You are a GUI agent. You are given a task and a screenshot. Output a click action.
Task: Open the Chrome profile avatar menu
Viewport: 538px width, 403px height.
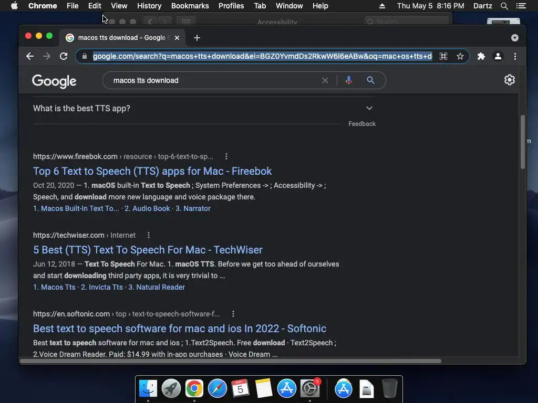point(498,56)
